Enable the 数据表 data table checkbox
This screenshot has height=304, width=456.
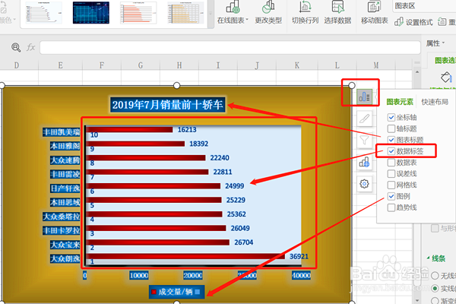coord(391,163)
